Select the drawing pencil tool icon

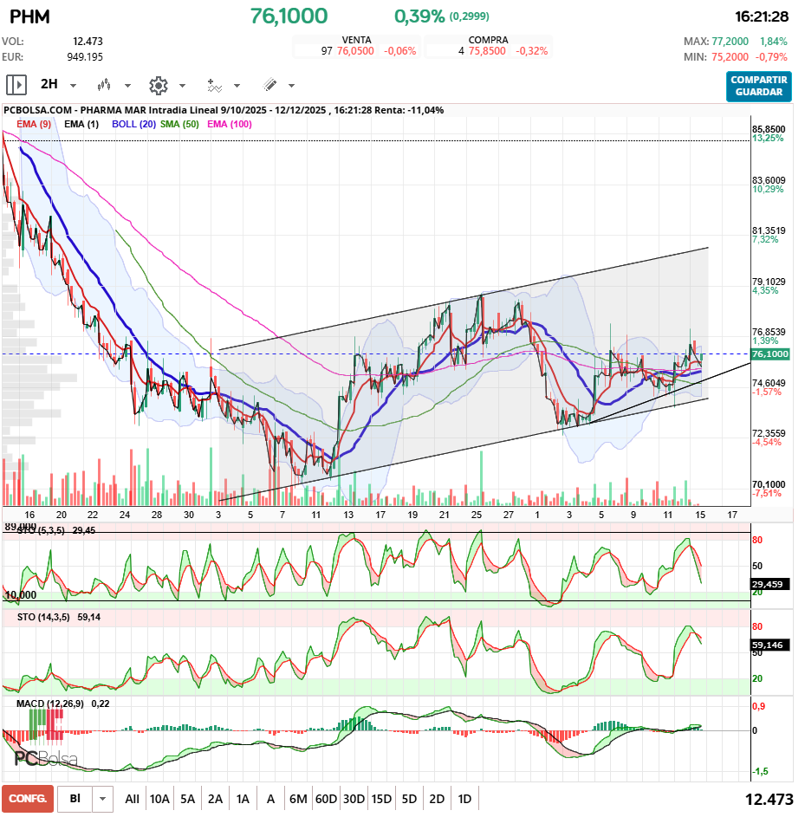coord(269,85)
